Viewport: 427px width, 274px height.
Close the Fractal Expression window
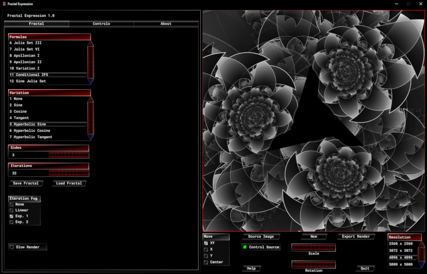[x=421, y=4]
